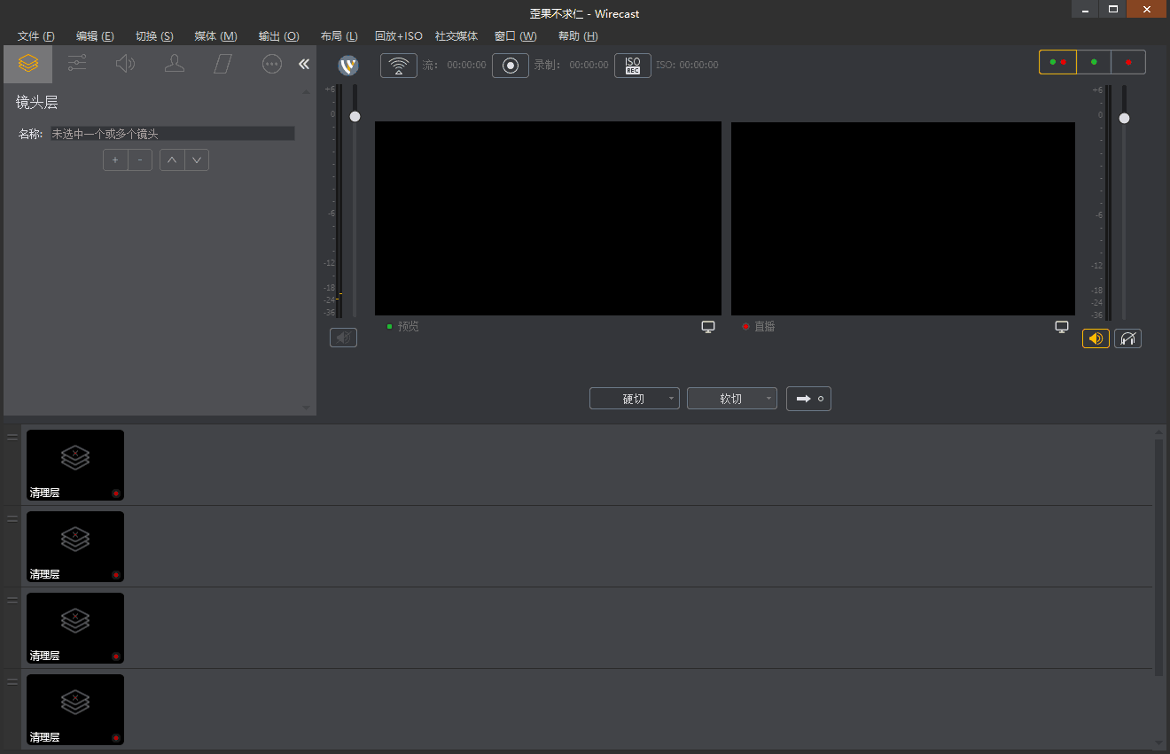Collapse the left panel with double chevron
Viewport: 1170px width, 754px height.
pos(304,64)
